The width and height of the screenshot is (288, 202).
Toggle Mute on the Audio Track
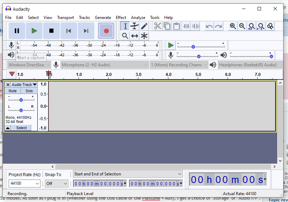(x=12, y=91)
